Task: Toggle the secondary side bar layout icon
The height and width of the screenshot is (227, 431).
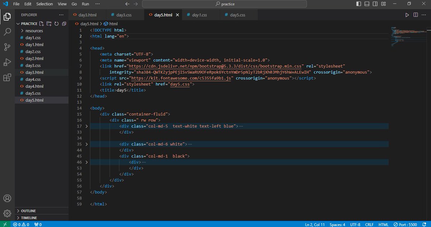Action: [x=375, y=4]
